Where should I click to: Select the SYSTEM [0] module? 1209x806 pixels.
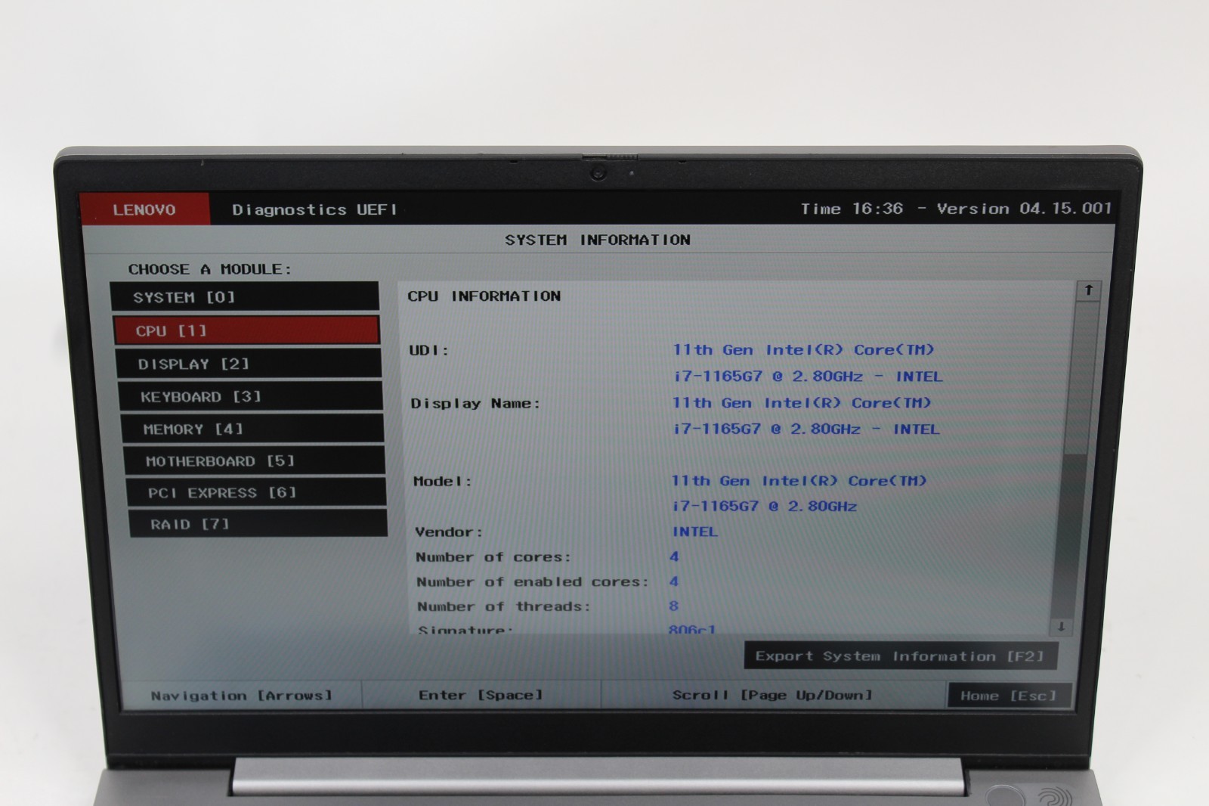tap(245, 297)
